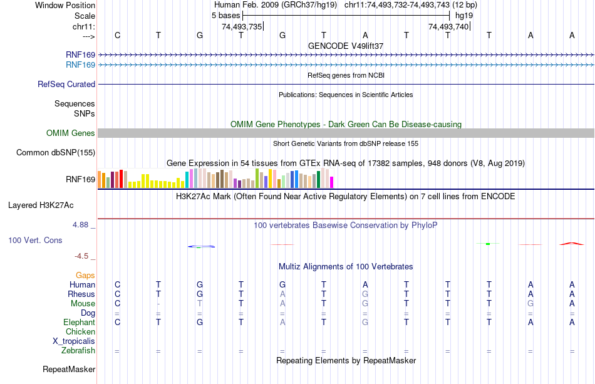The height and width of the screenshot is (384, 595).
Task: Click the green PhyloP conservation mark
Action: click(x=488, y=244)
